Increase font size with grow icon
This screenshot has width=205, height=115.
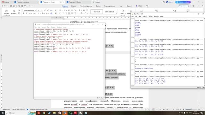tap(45, 10)
